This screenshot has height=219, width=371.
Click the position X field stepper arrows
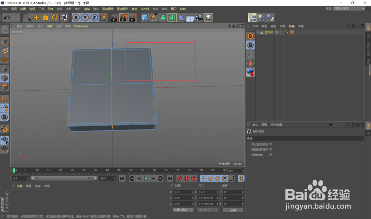(x=193, y=192)
